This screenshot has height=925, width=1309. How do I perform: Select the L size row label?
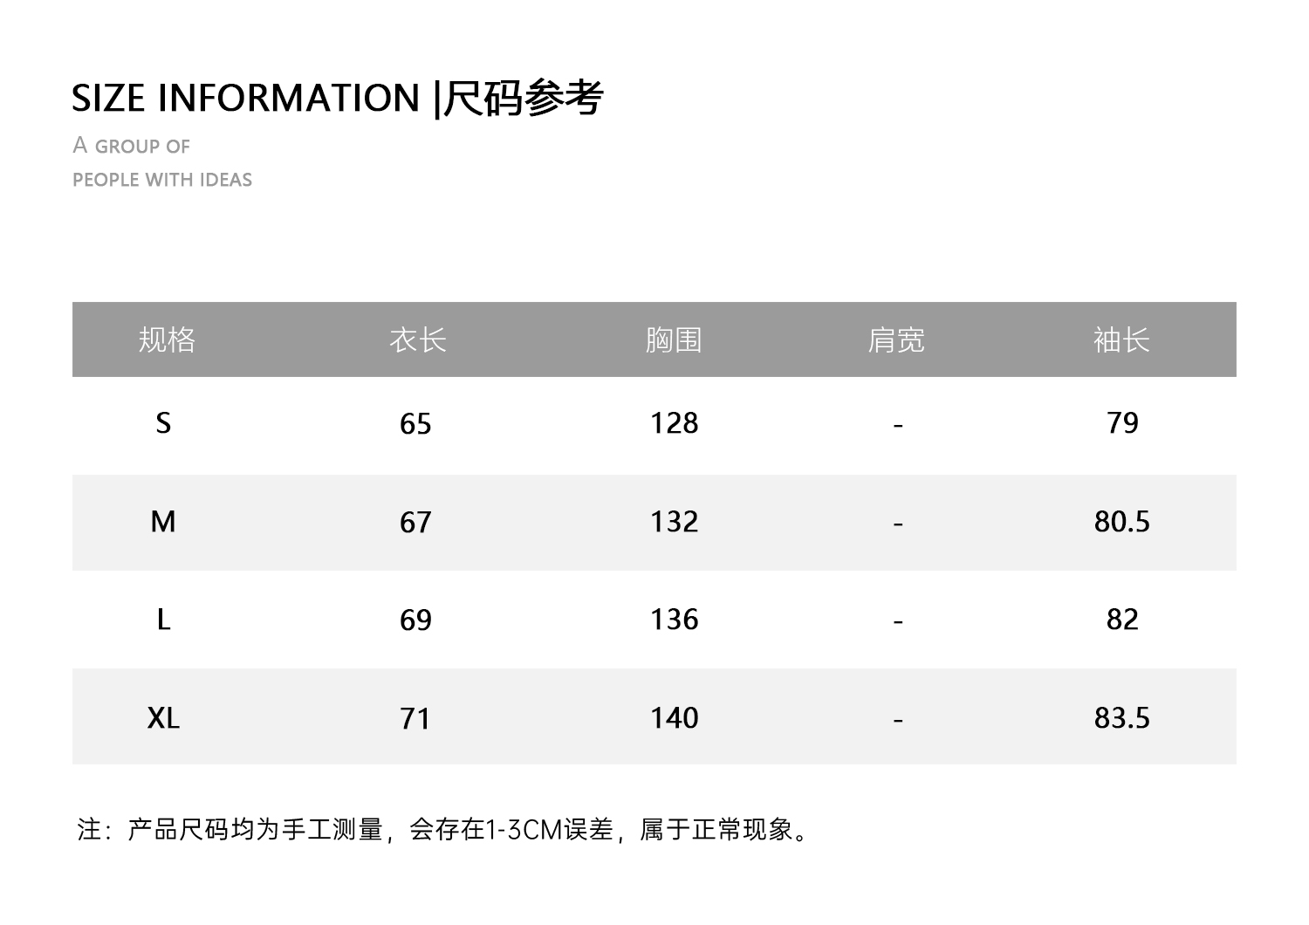coord(163,620)
